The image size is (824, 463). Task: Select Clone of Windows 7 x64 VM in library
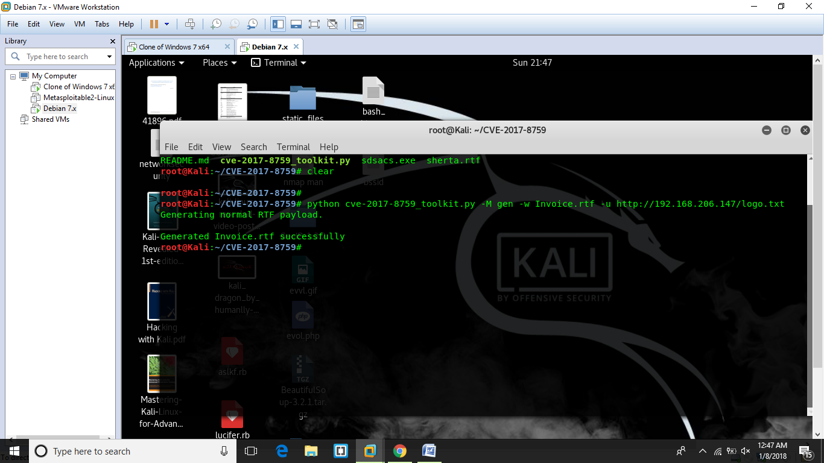(74, 87)
